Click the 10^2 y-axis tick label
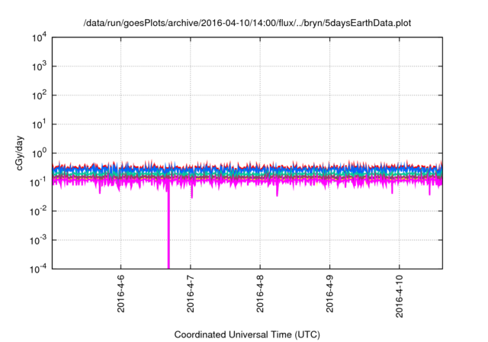Image resolution: width=488 pixels, height=342 pixels. pyautogui.click(x=39, y=95)
